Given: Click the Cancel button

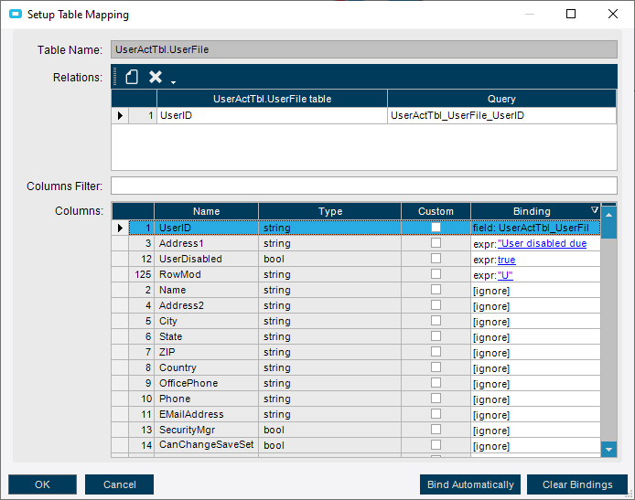Looking at the screenshot, I should click(x=120, y=484).
